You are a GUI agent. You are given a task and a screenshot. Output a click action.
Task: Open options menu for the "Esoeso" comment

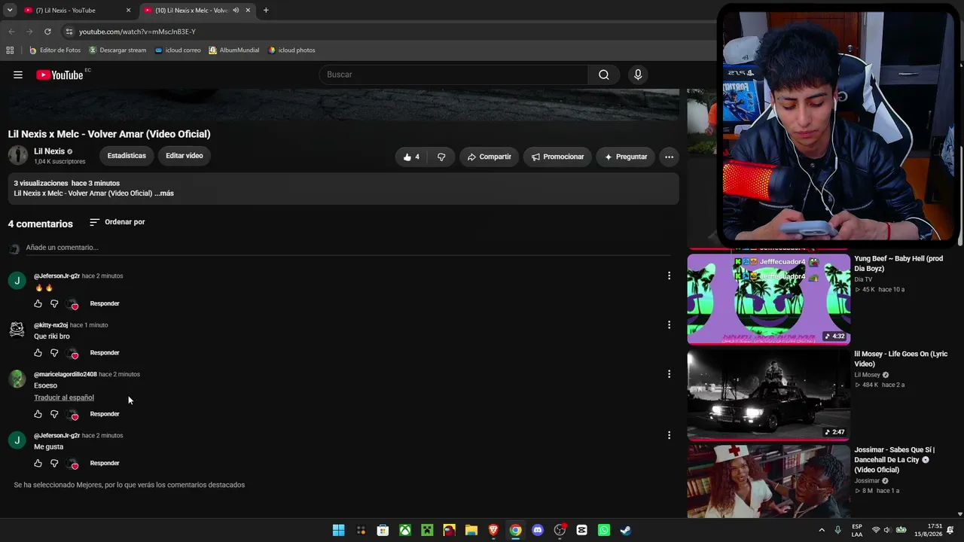(669, 374)
